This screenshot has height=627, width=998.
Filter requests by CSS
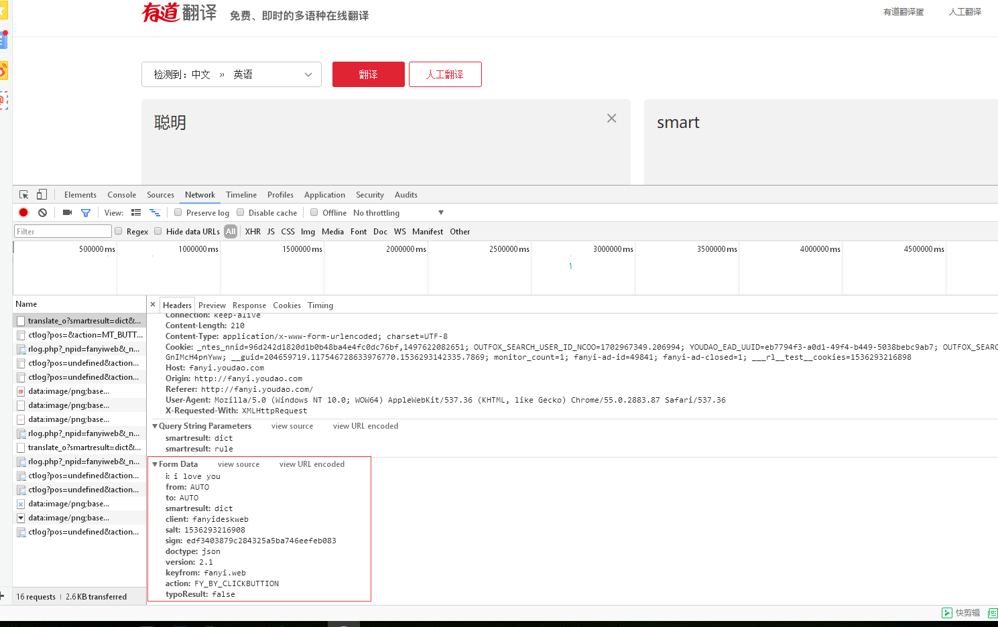288,232
